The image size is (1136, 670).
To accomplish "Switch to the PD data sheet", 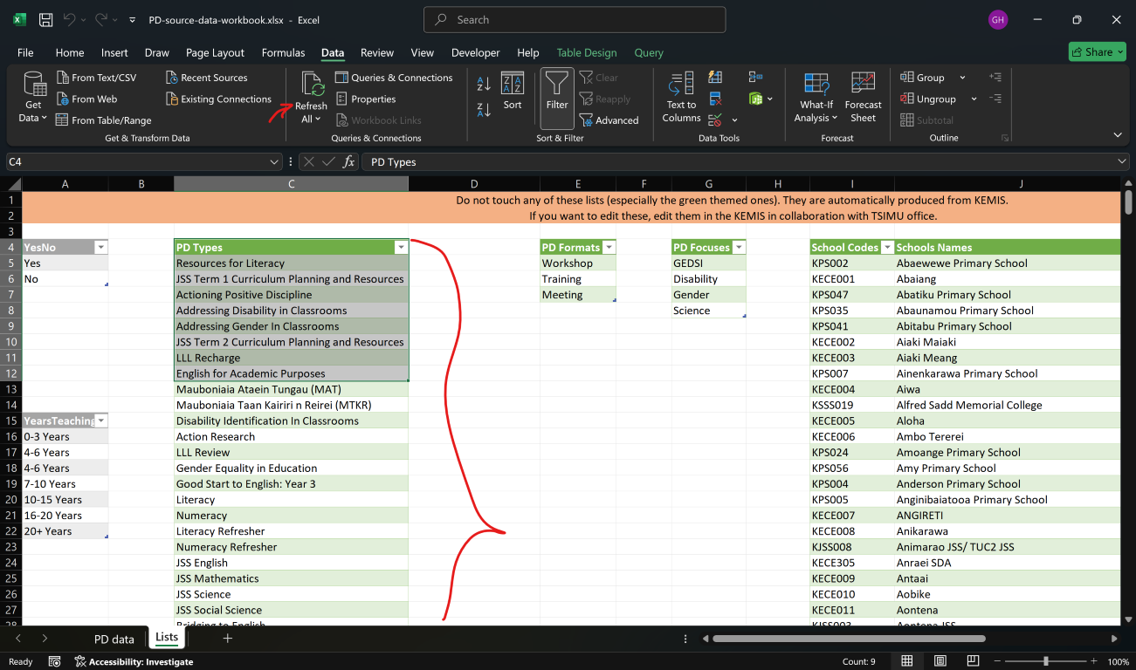I will 114,639.
